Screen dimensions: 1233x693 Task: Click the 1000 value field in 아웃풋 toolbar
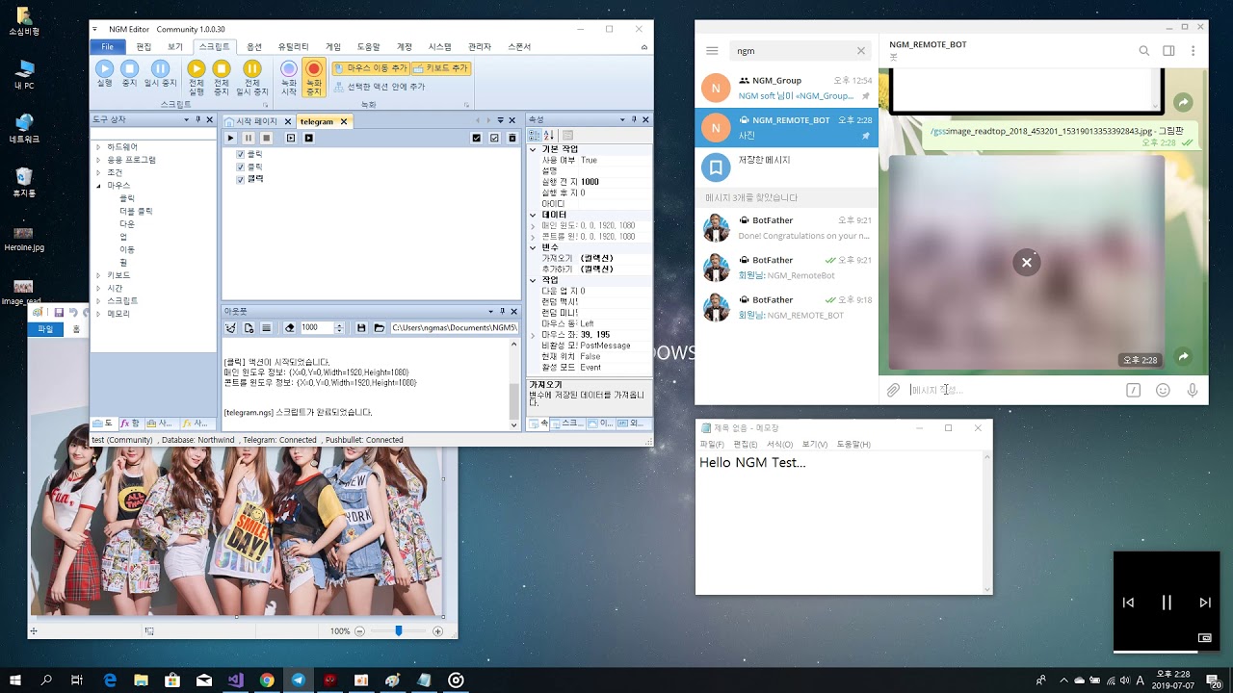click(x=316, y=328)
